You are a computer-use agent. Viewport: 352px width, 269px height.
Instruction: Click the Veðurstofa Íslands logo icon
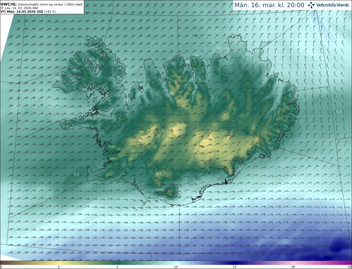tap(311, 5)
